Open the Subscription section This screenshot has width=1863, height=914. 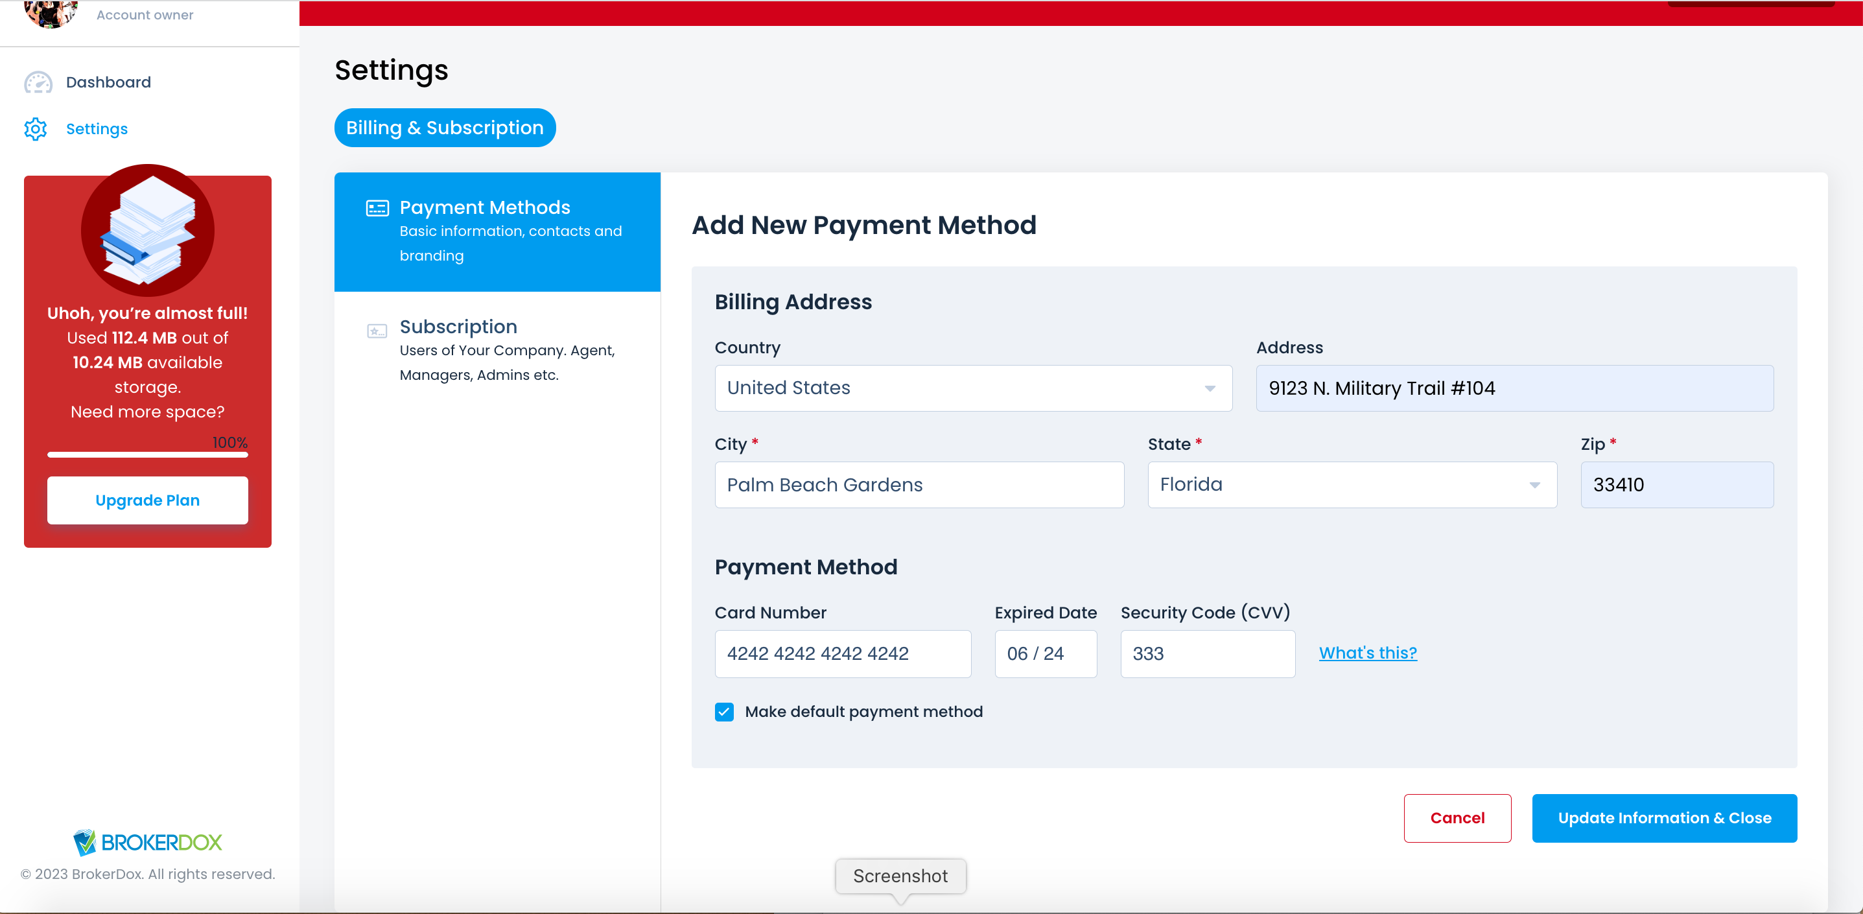tap(497, 351)
